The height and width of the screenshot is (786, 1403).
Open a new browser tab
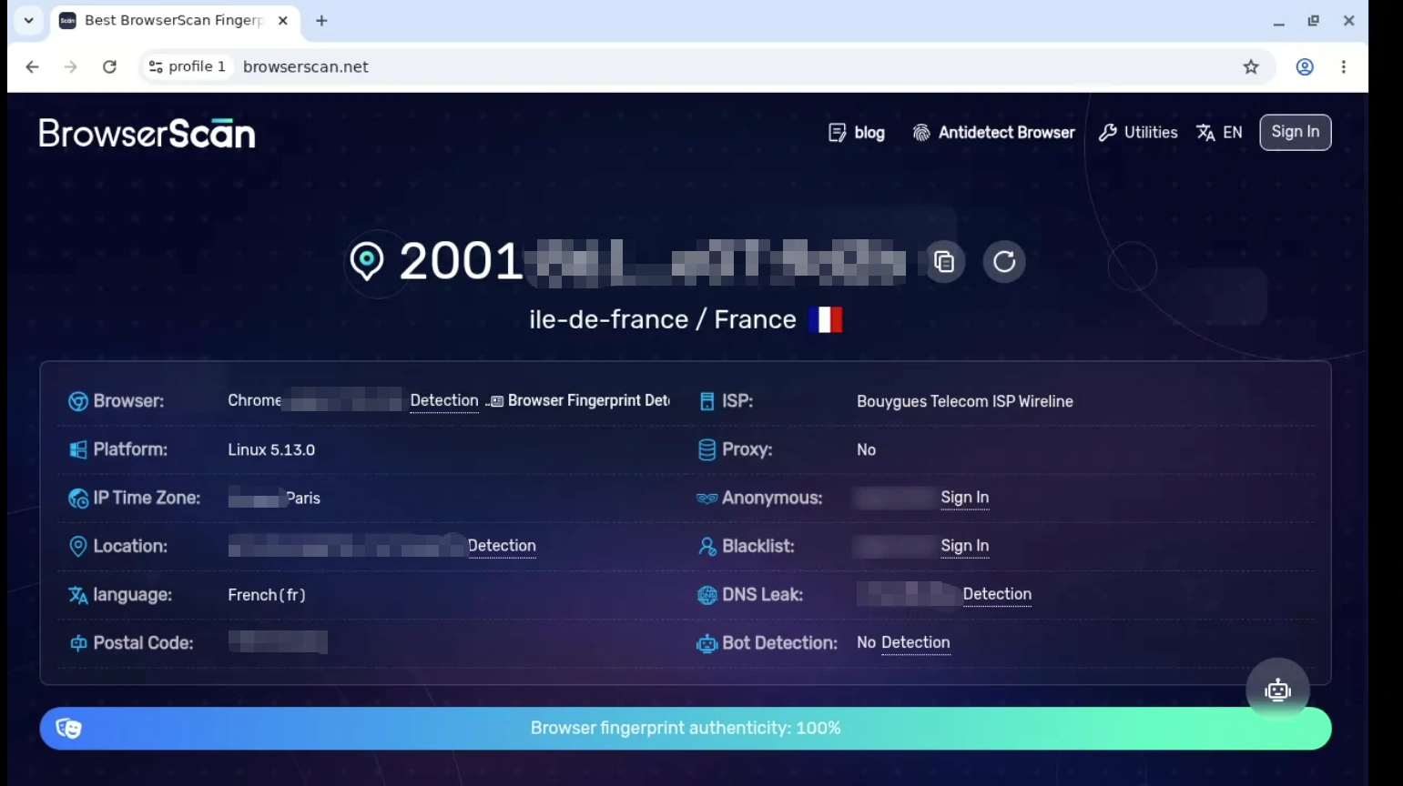coord(321,20)
